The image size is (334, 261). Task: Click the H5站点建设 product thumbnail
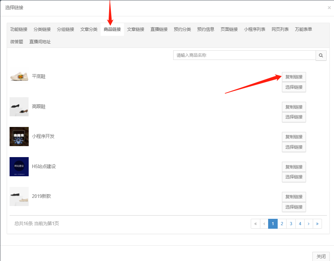[x=19, y=167]
